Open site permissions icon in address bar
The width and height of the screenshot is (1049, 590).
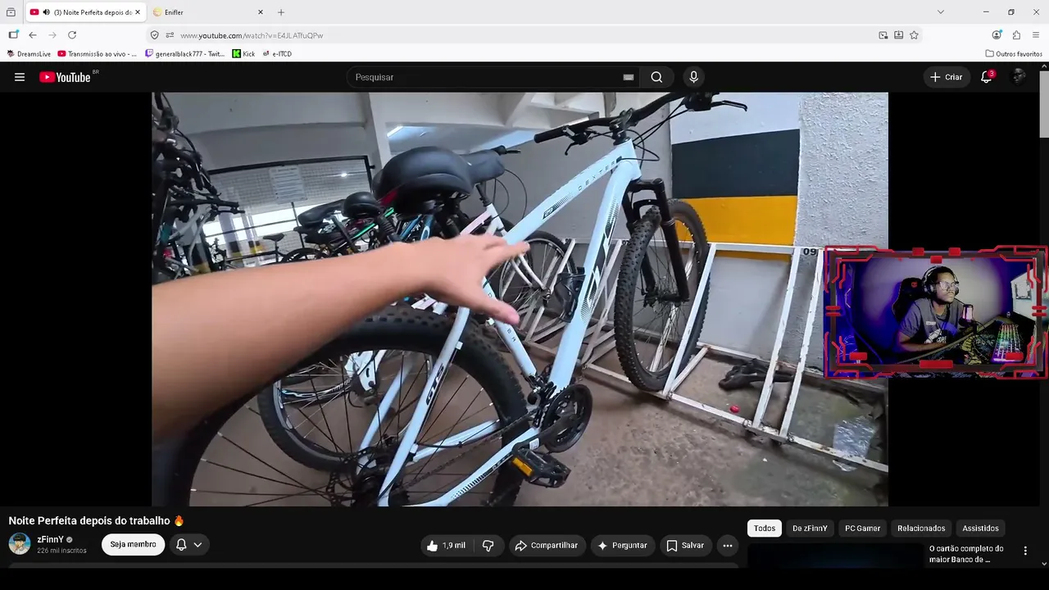170,35
